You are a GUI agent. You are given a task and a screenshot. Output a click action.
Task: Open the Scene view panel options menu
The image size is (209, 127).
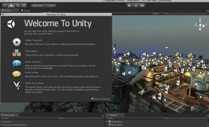coord(207,11)
